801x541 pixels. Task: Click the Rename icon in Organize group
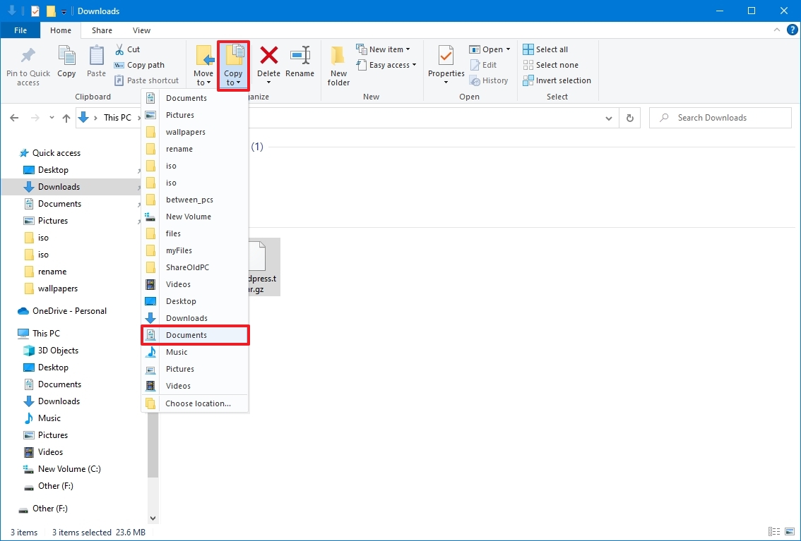click(x=300, y=56)
